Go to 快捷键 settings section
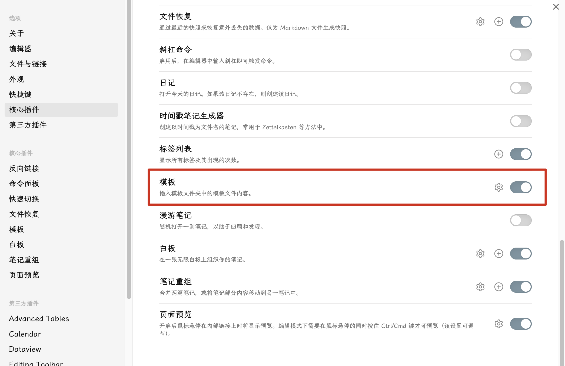Image resolution: width=565 pixels, height=366 pixels. click(20, 94)
